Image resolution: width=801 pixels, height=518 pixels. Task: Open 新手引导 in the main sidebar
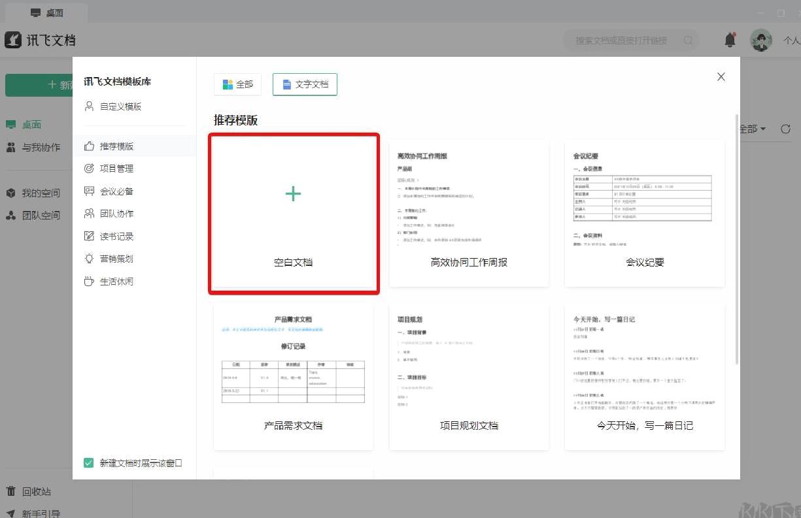(33, 513)
